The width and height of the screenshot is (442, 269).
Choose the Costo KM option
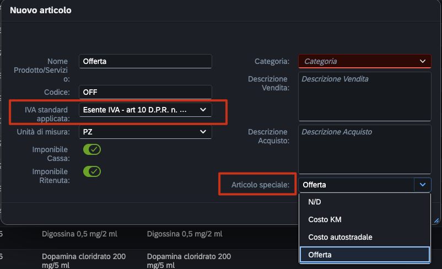click(x=364, y=219)
